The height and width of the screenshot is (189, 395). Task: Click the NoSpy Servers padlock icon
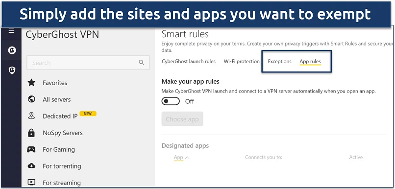[x=31, y=133]
